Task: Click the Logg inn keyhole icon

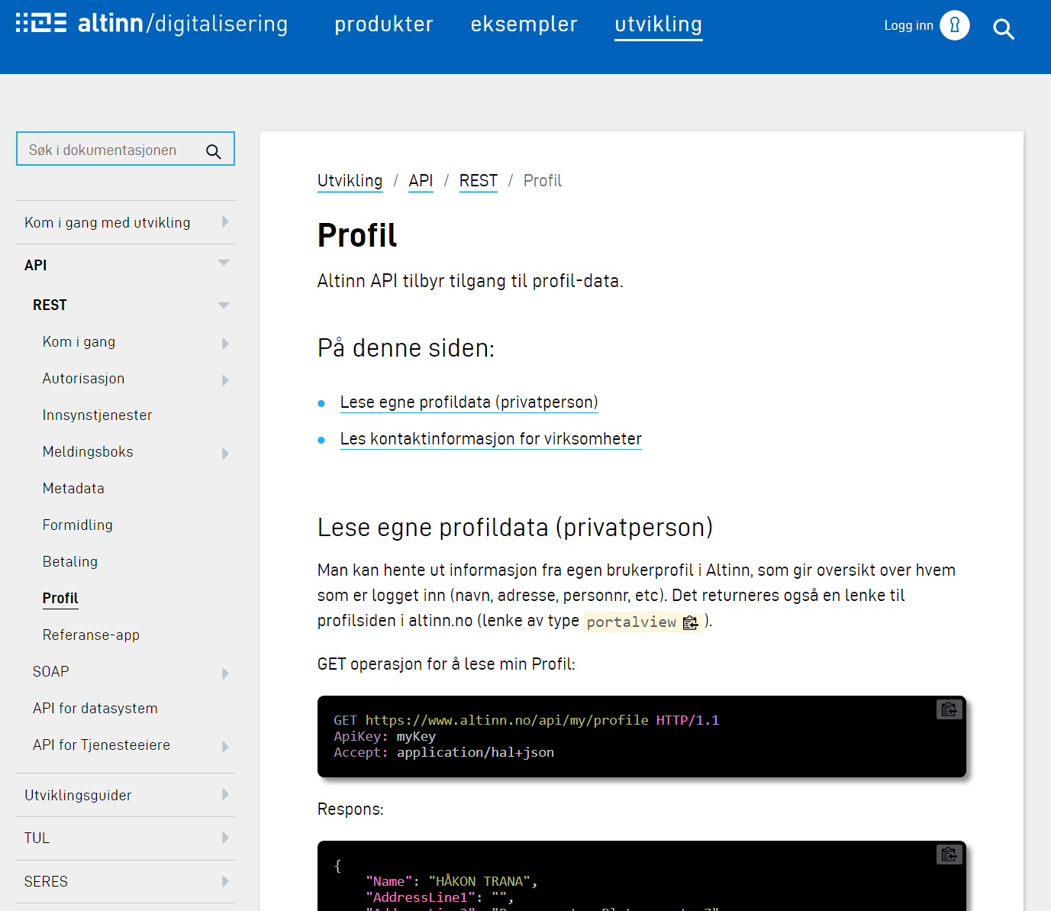Action: tap(955, 25)
